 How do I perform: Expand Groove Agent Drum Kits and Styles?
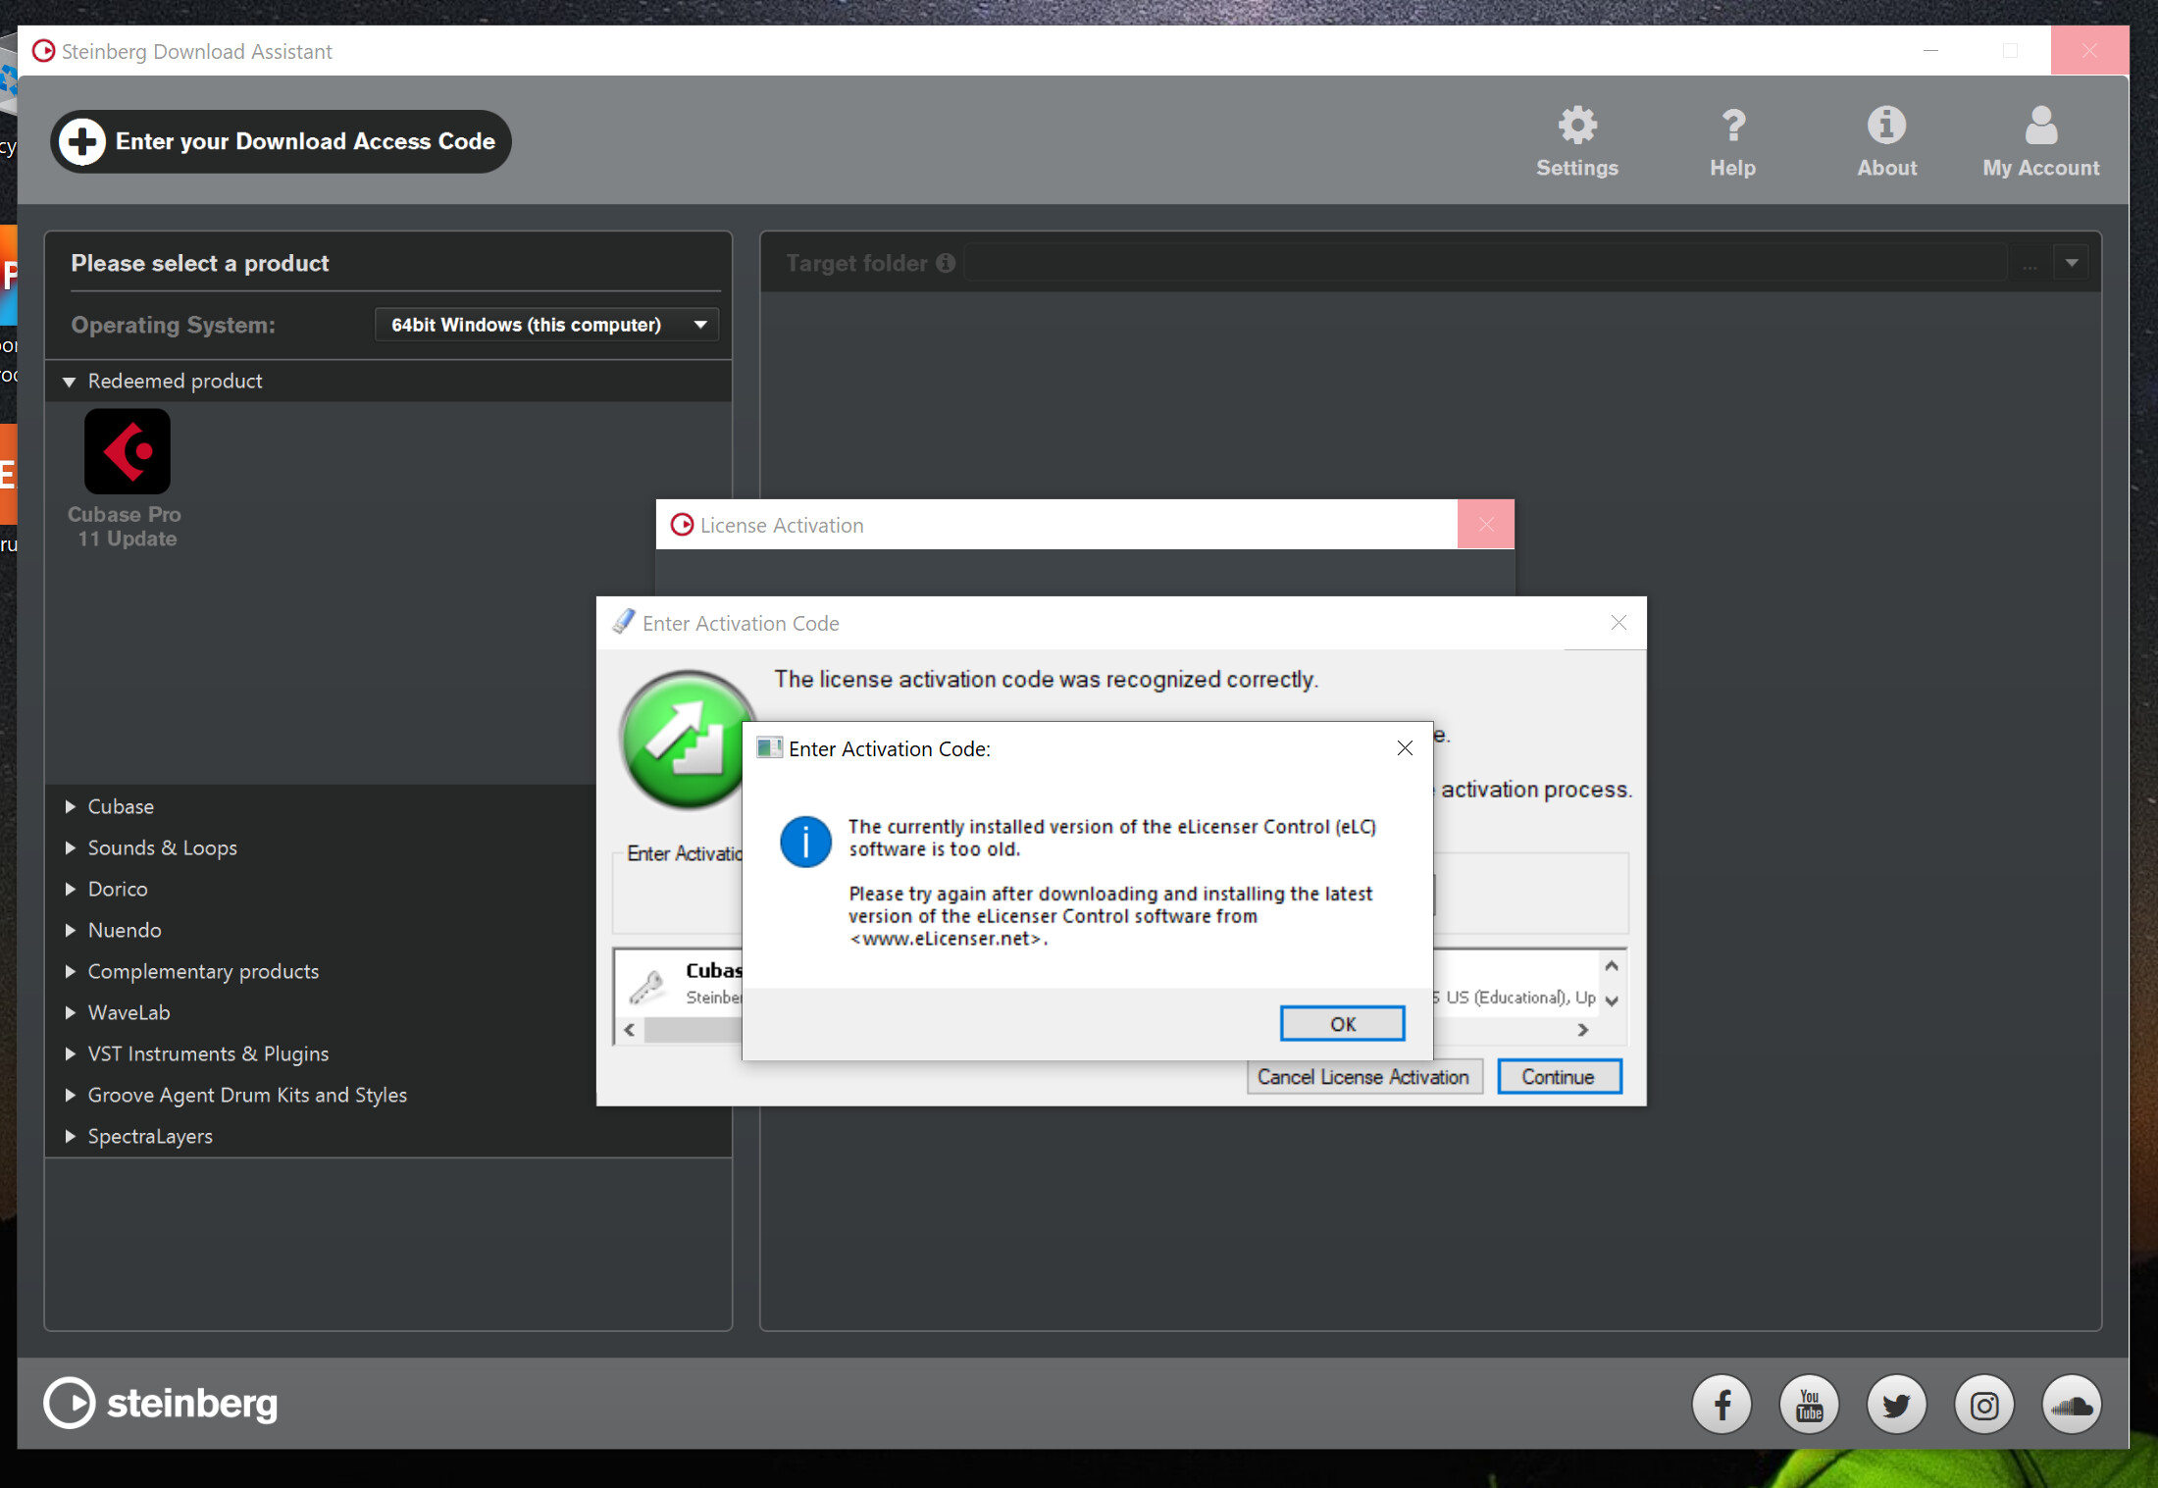pyautogui.click(x=70, y=1095)
